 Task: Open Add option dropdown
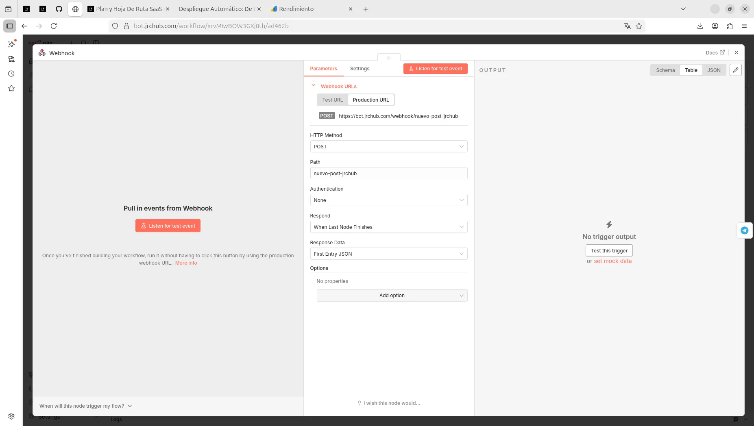coord(392,296)
